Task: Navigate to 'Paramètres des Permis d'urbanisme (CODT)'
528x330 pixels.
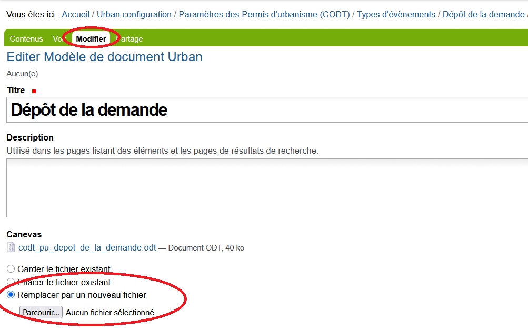Action: (x=264, y=15)
